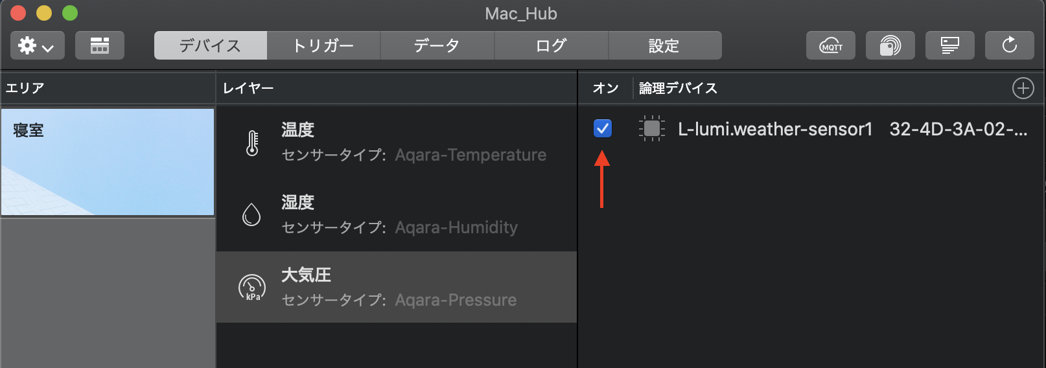This screenshot has width=1046, height=368.
Task: Open the display list icon in toolbar
Action: pos(950,45)
